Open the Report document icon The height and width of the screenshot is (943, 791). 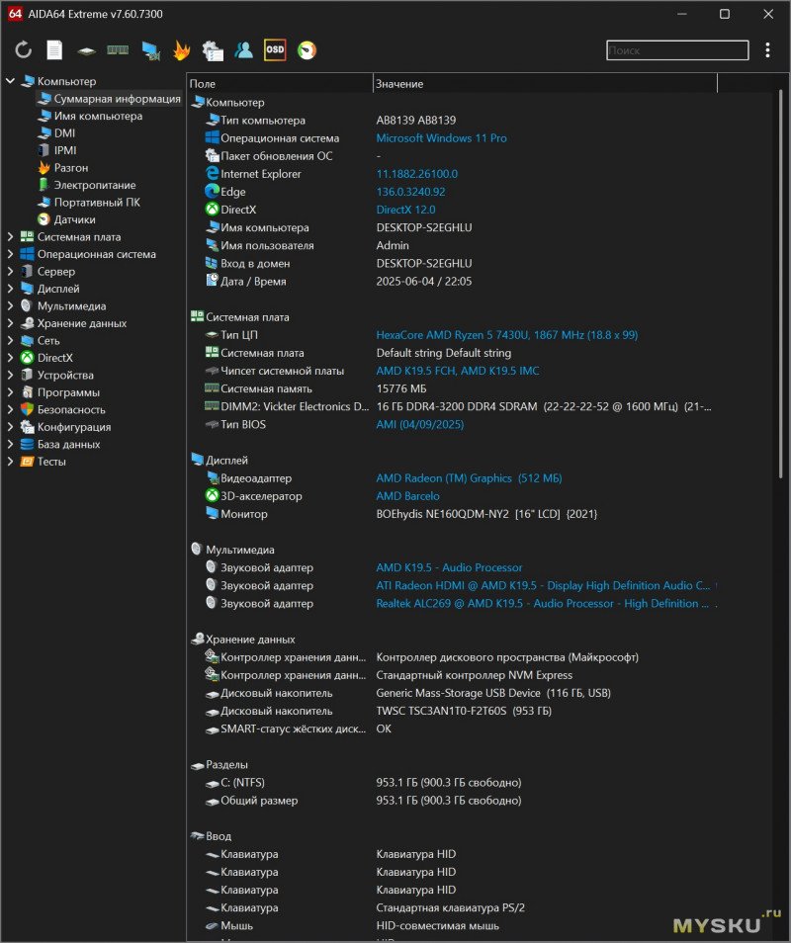point(54,49)
